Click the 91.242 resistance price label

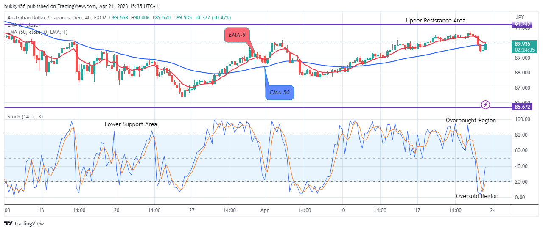click(x=523, y=25)
